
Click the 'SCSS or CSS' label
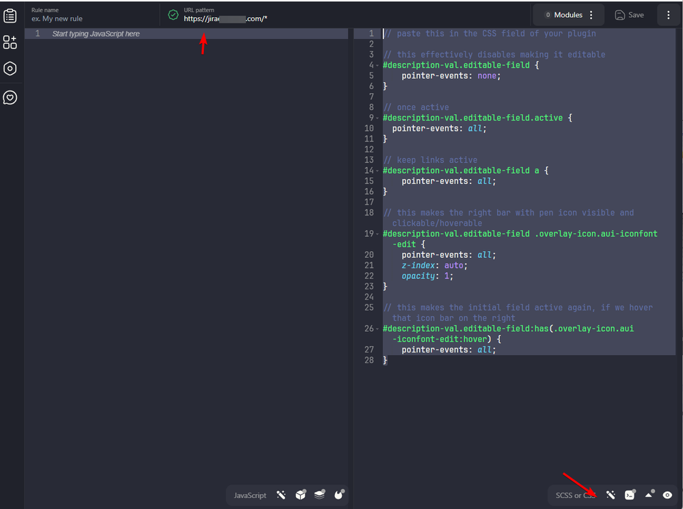[575, 495]
